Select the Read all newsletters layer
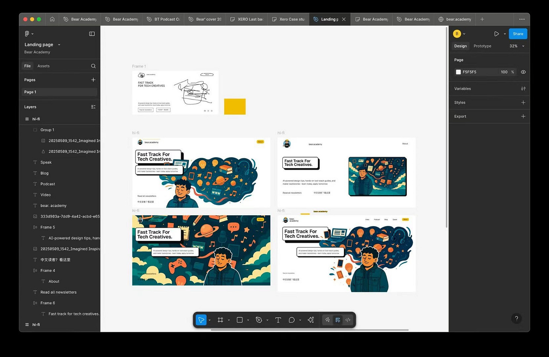The height and width of the screenshot is (357, 549). [60, 292]
